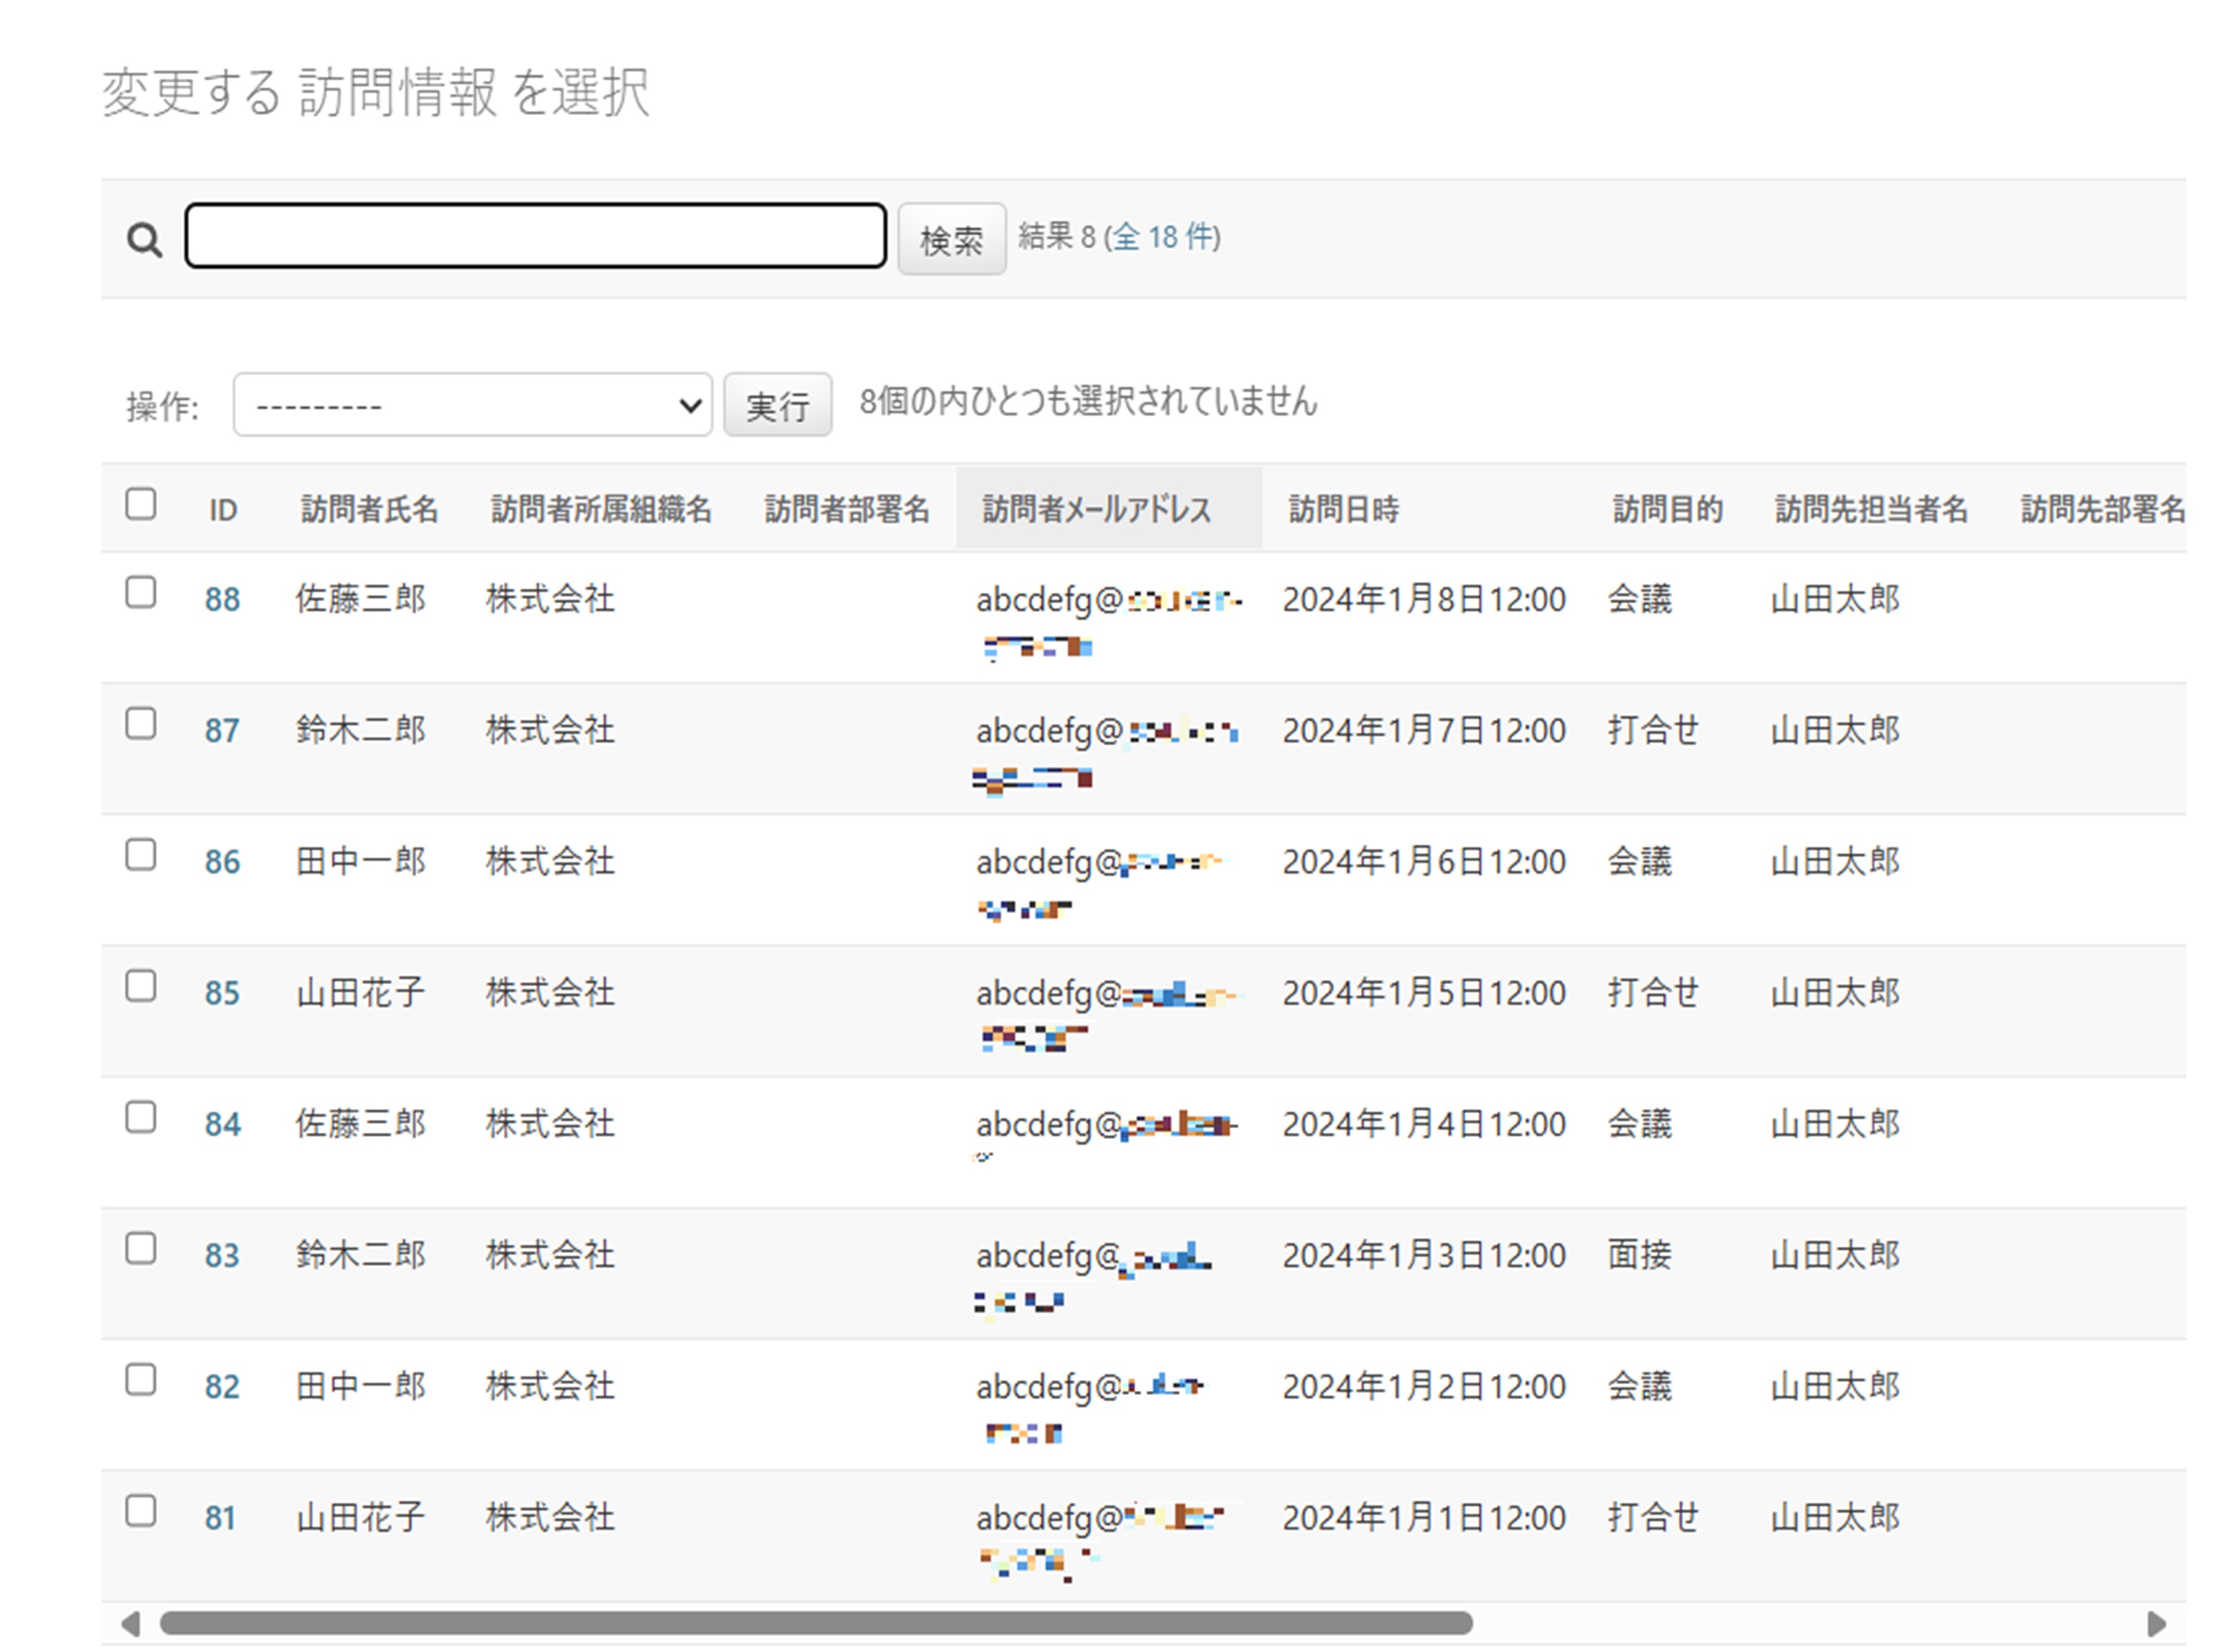Sort by 訪問者メールアドレス column header
The height and width of the screenshot is (1652, 2231).
point(1097,509)
